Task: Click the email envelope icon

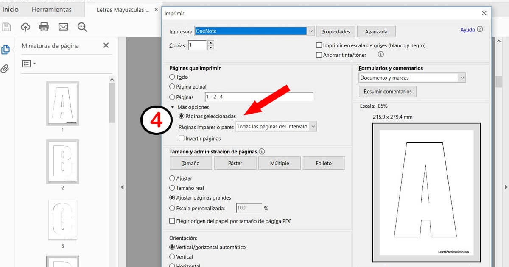Action: click(x=63, y=27)
